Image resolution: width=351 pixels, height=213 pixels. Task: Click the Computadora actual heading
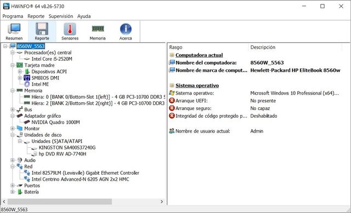click(x=199, y=55)
